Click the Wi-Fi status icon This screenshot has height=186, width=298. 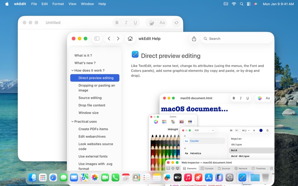(x=234, y=4)
